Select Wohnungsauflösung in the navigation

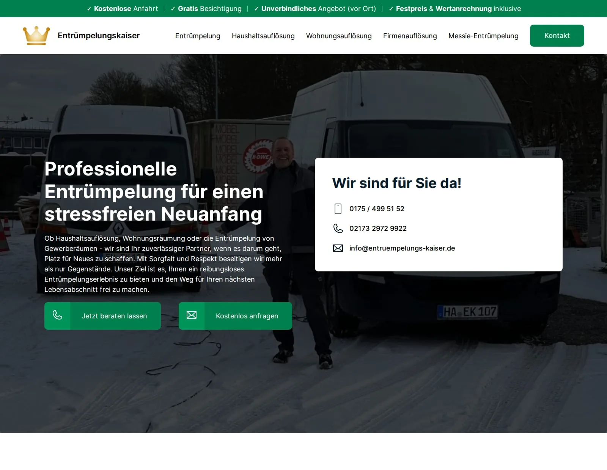[x=339, y=36]
